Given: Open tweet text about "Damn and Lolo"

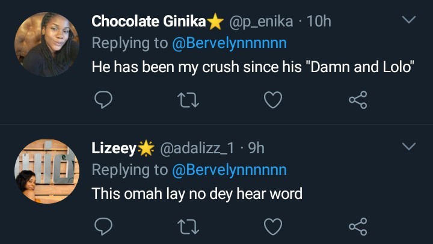Looking at the screenshot, I should pyautogui.click(x=253, y=67).
